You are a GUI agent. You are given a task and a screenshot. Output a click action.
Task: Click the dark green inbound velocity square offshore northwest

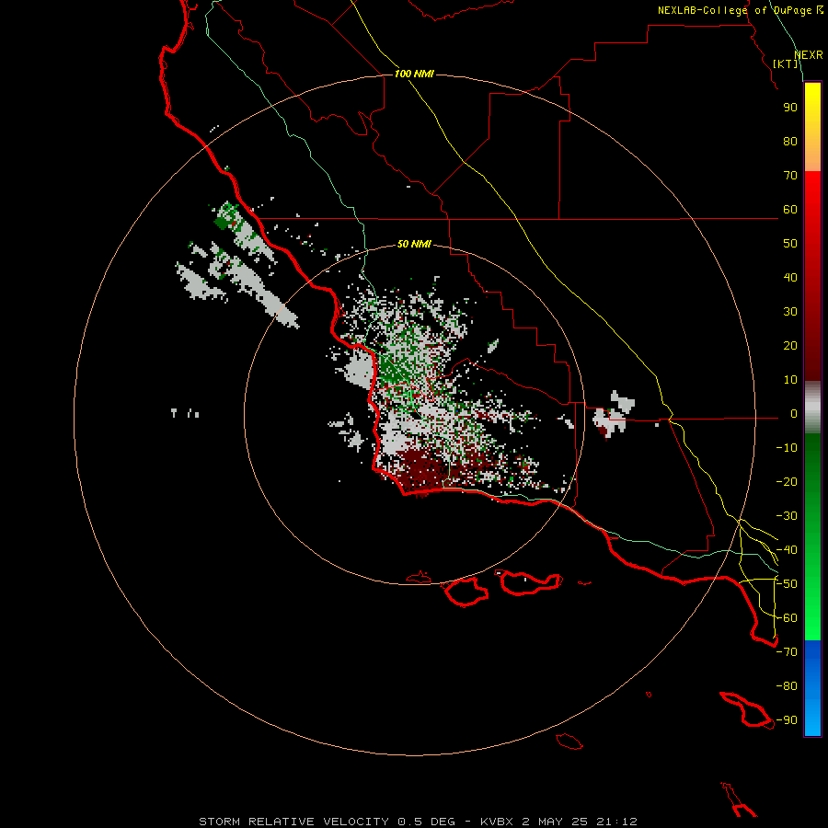click(x=221, y=223)
